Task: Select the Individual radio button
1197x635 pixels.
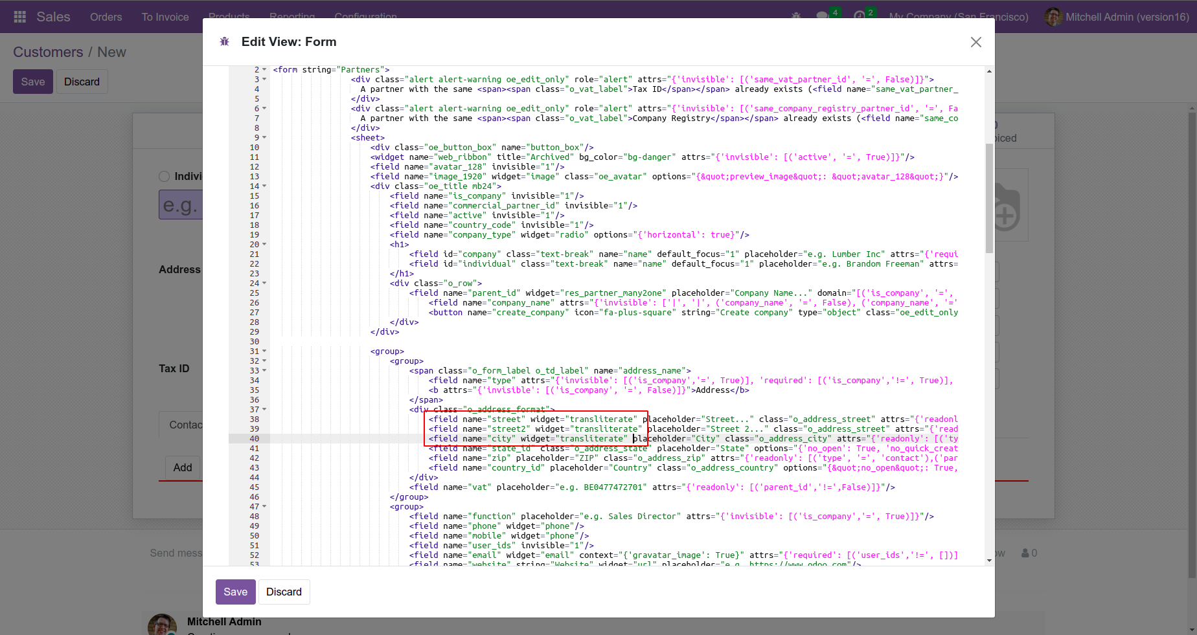Action: click(x=165, y=177)
